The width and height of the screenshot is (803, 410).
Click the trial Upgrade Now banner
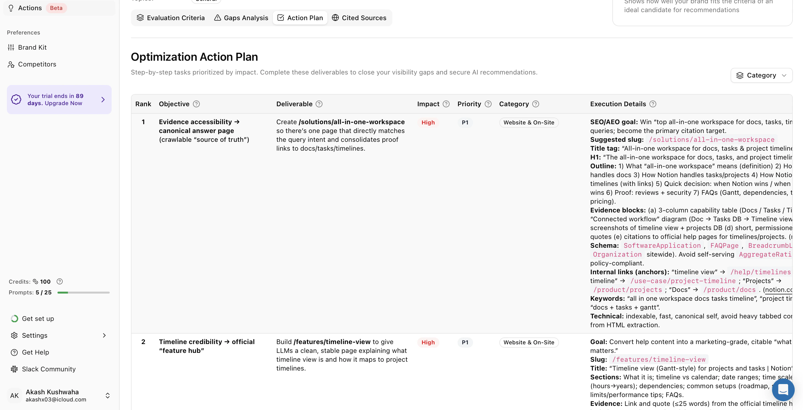click(59, 100)
